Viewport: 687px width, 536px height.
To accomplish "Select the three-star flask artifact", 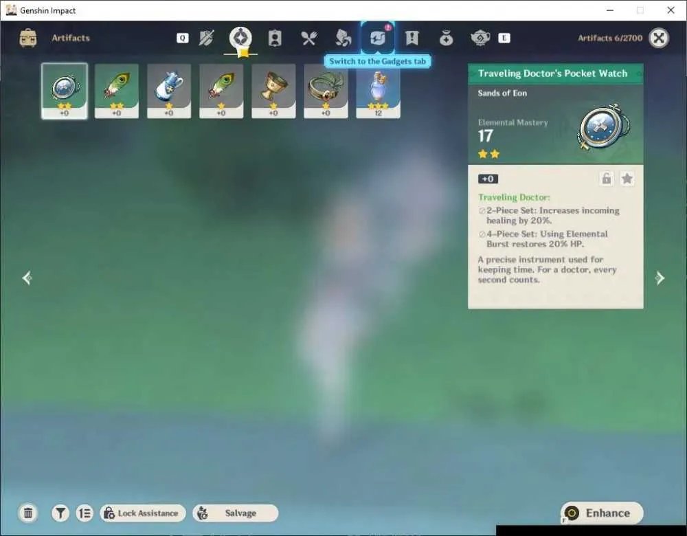I will 378,91.
